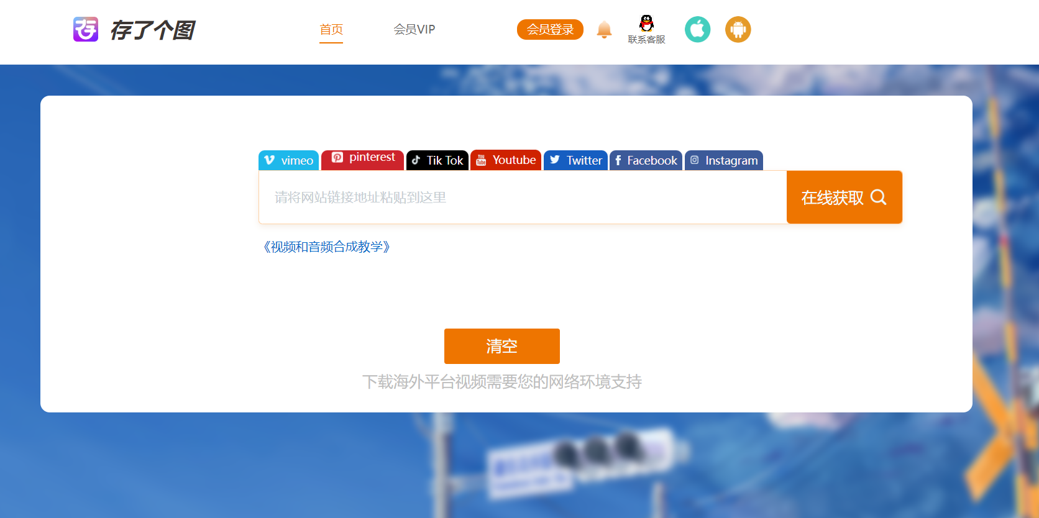Select the Tik Tok platform tab

pos(437,160)
